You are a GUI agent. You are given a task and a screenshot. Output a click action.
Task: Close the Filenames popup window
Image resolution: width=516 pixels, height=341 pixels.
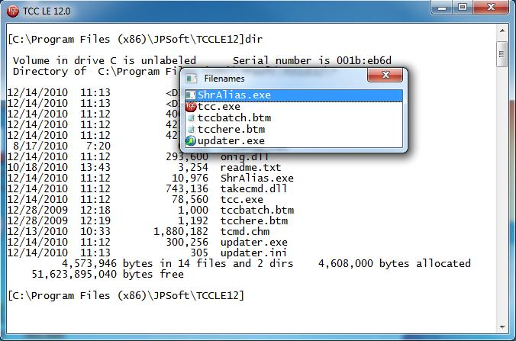385,76
